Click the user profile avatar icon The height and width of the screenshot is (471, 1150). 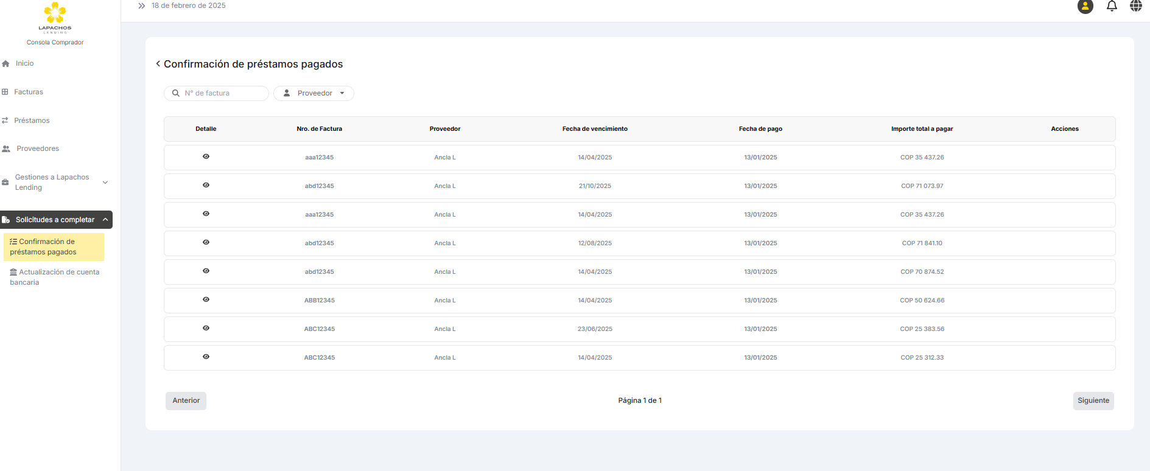(x=1085, y=7)
